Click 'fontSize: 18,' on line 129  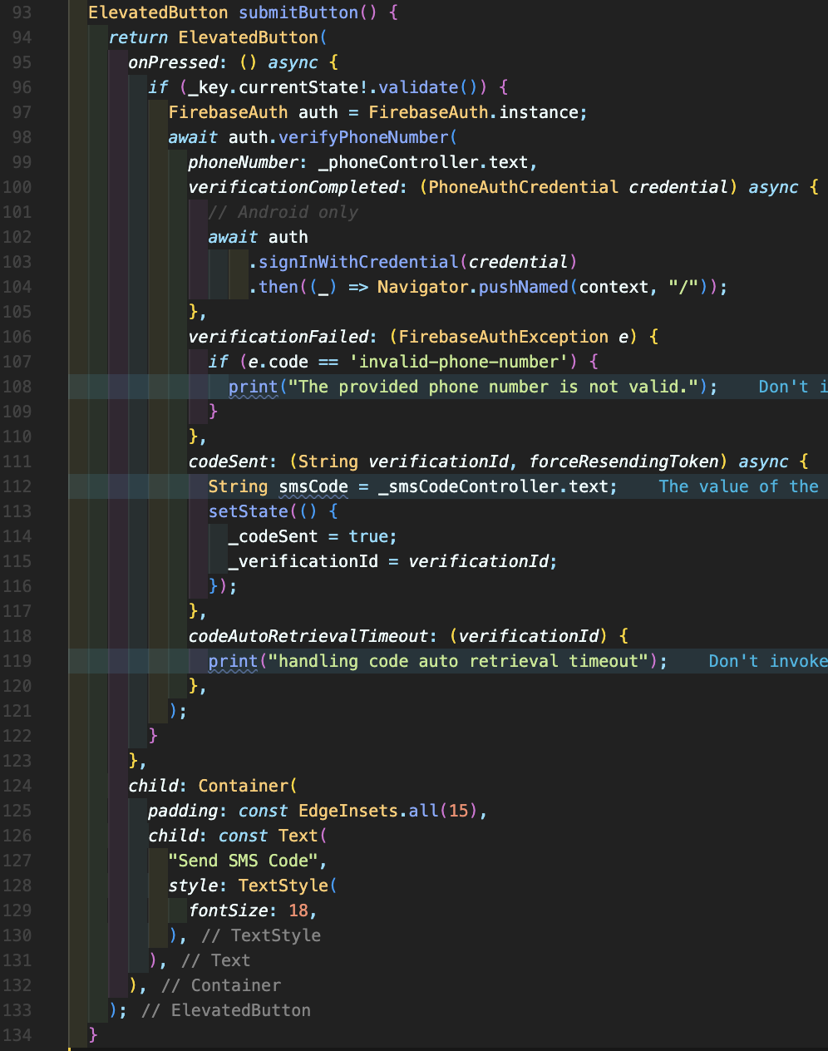[x=254, y=910]
